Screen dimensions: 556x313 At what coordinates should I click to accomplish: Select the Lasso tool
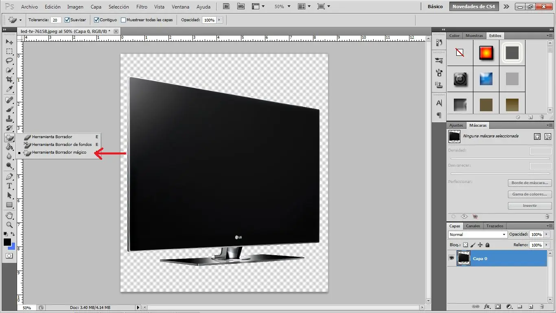pos(9,61)
